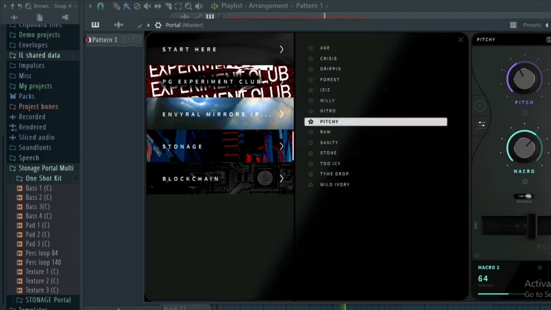Select the Draw pencil tool in Playlist

tap(117, 6)
